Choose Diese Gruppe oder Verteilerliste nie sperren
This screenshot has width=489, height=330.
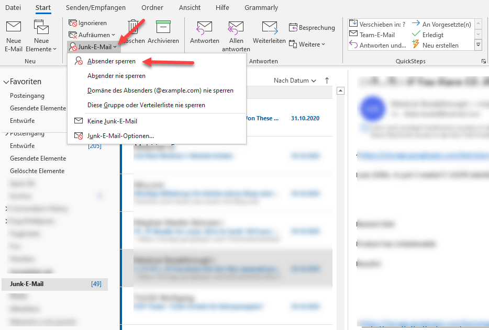point(157,105)
